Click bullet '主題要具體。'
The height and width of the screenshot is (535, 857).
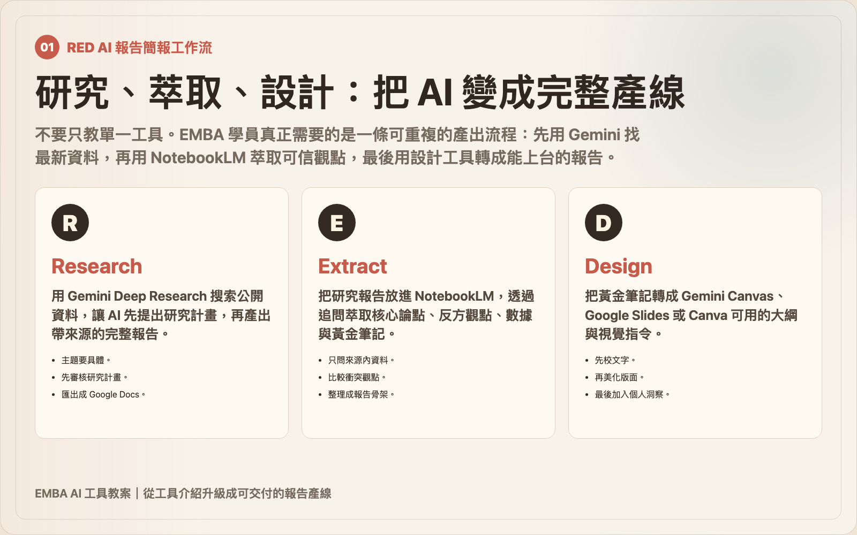(x=86, y=360)
